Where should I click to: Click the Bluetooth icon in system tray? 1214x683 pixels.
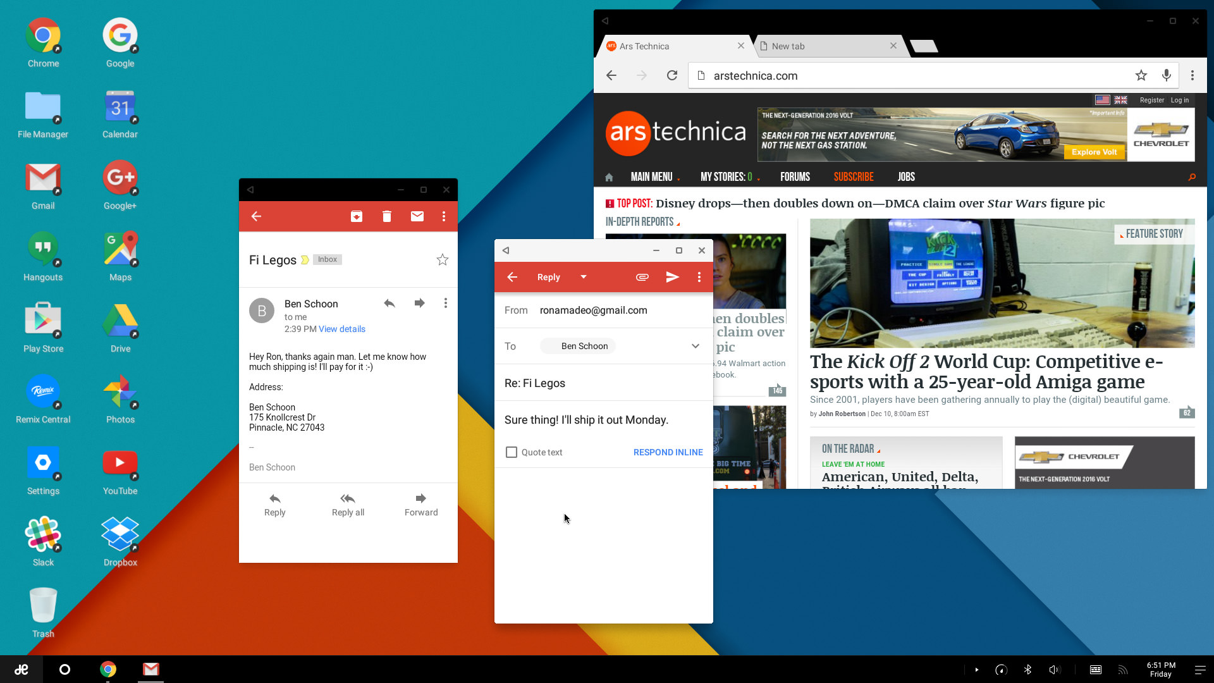click(1027, 670)
